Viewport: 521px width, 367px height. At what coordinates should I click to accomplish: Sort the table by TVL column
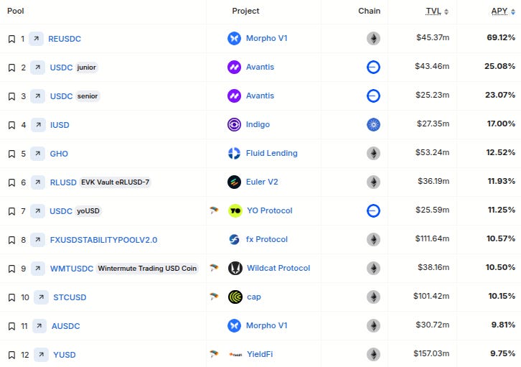tap(437, 11)
